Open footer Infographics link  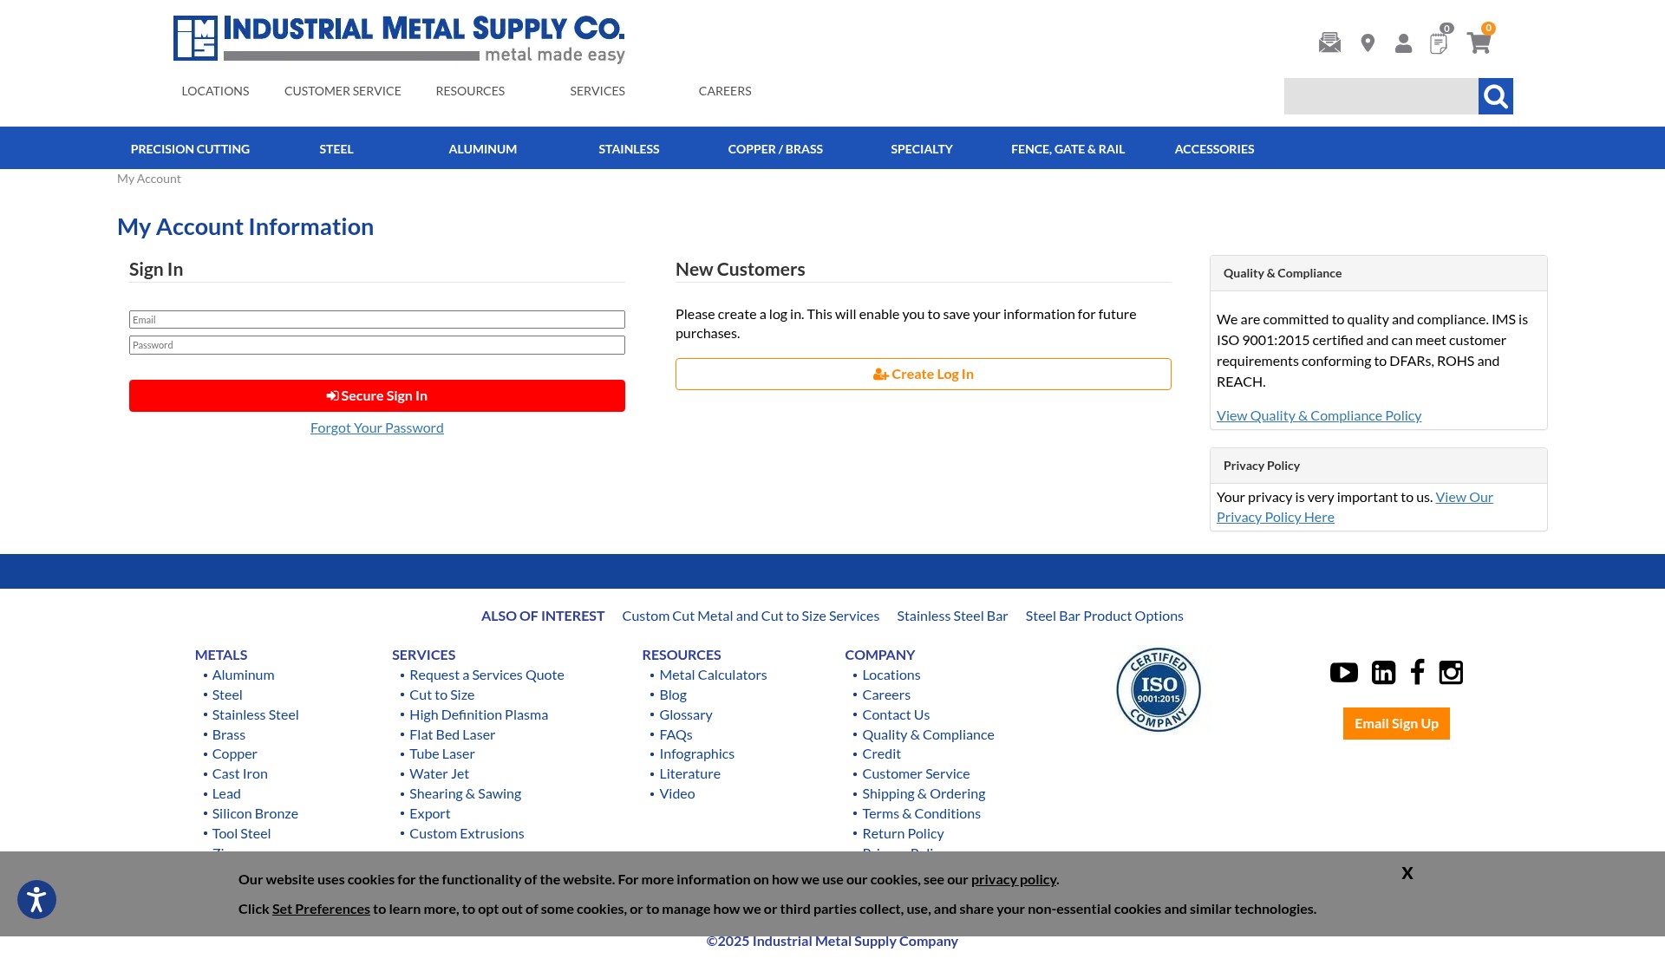pyautogui.click(x=697, y=754)
